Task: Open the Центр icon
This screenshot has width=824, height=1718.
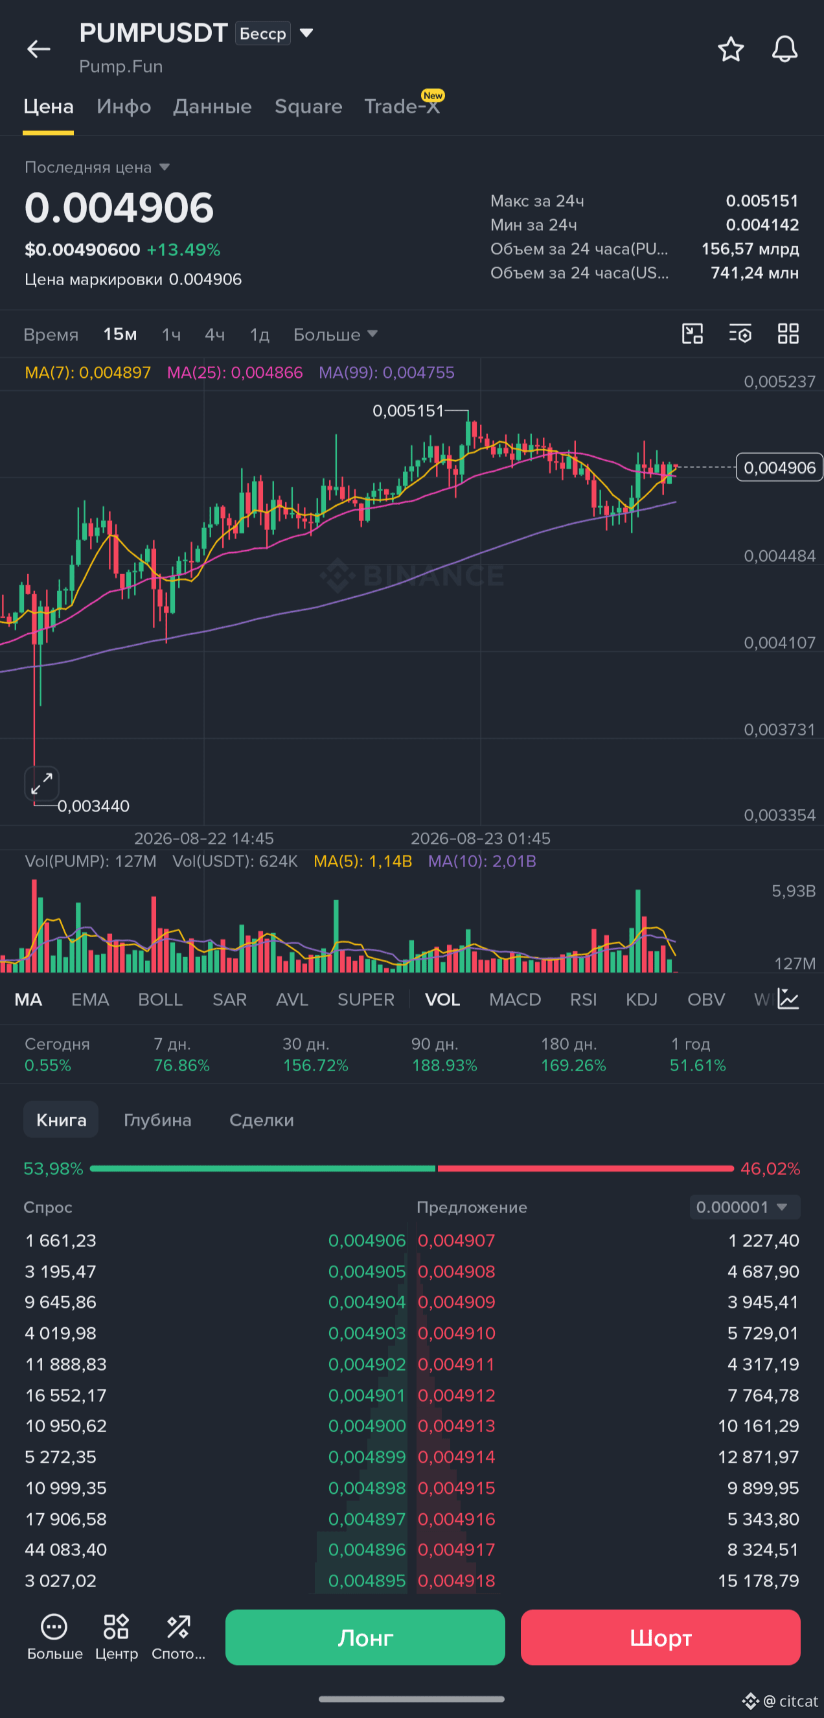Action: point(116,1637)
